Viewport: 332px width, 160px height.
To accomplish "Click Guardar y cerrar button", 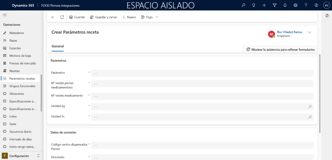I will click(x=103, y=17).
